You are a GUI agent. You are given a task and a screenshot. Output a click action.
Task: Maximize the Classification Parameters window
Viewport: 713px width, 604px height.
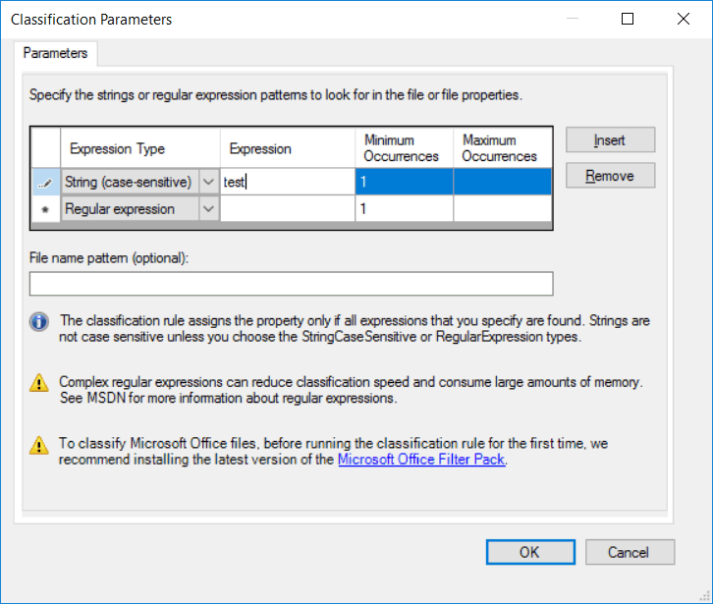click(628, 19)
